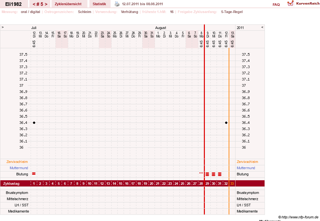Click date header '12. Di' in July
The image size is (320, 221).
click(x=34, y=35)
